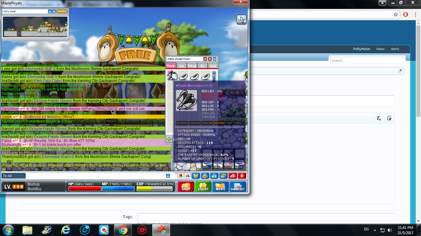Open Internet Explorer from the taskbar
Viewport: 421px width, 236px height.
click(x=66, y=230)
